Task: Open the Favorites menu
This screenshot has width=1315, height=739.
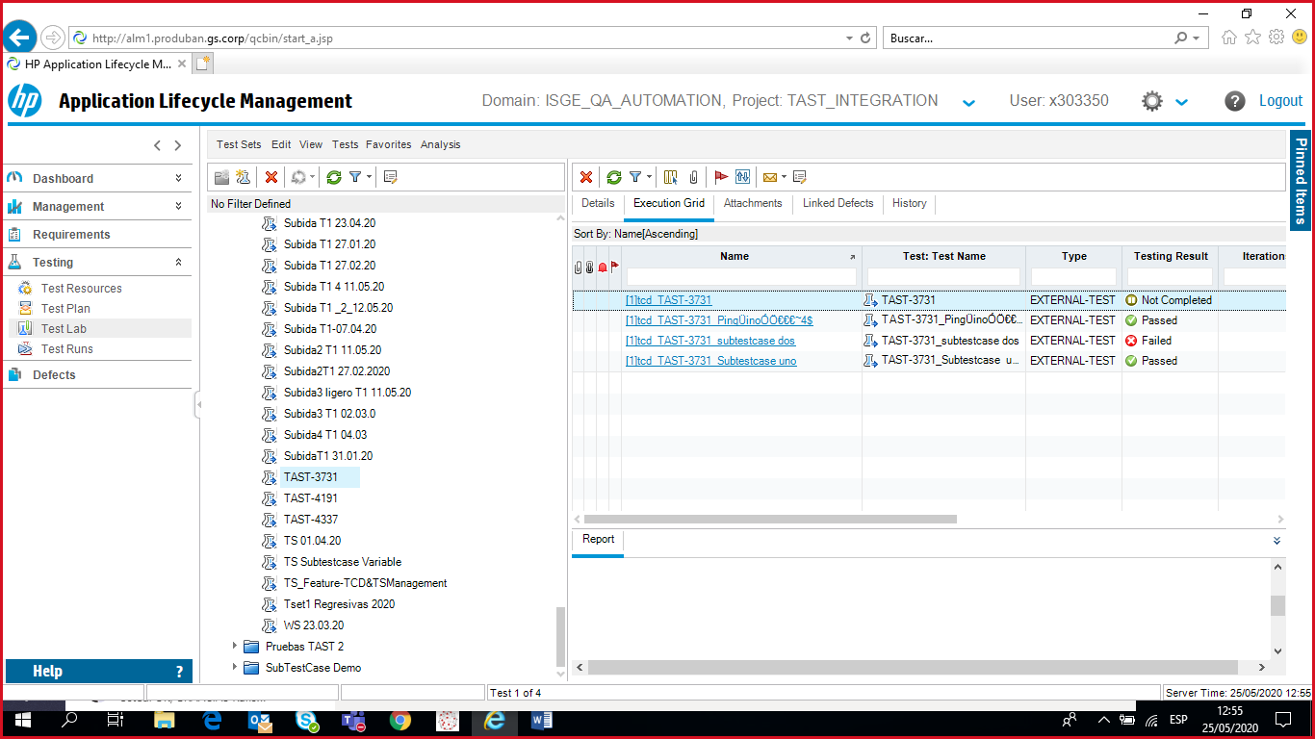Action: [388, 144]
